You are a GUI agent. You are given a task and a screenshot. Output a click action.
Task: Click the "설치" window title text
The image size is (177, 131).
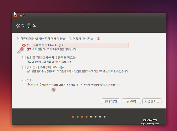pyautogui.click(x=23, y=16)
